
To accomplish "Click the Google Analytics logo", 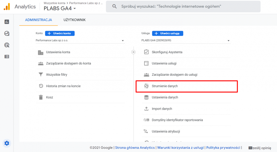I will pos(7,7).
